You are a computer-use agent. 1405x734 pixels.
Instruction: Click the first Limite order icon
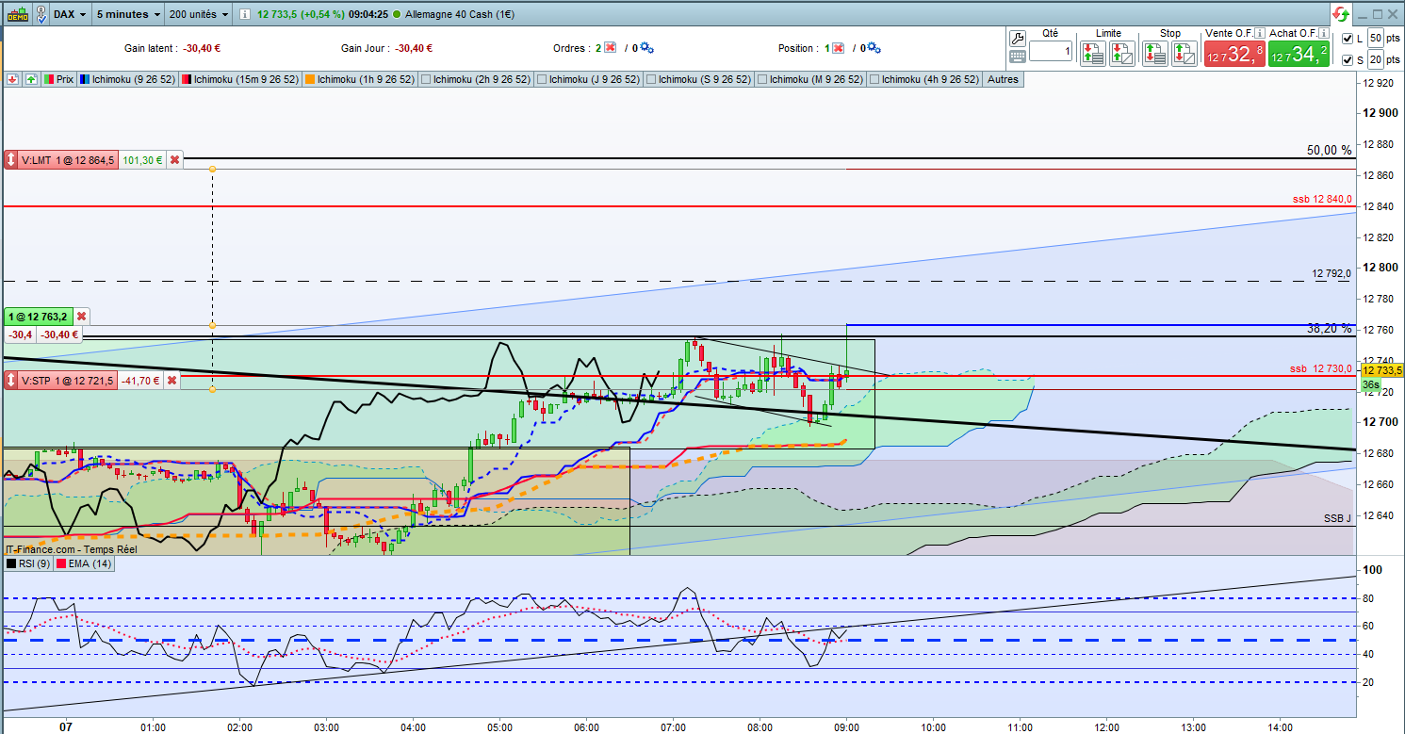[1093, 54]
